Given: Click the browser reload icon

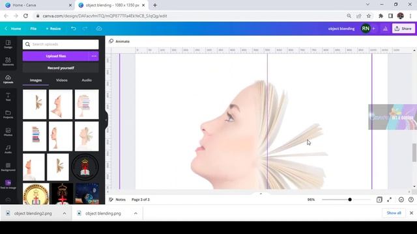Looking at the screenshot, I should click(x=25, y=16).
